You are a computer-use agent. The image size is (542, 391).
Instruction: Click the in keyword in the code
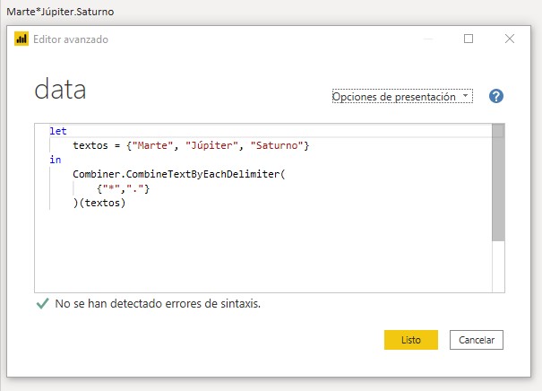point(55,160)
